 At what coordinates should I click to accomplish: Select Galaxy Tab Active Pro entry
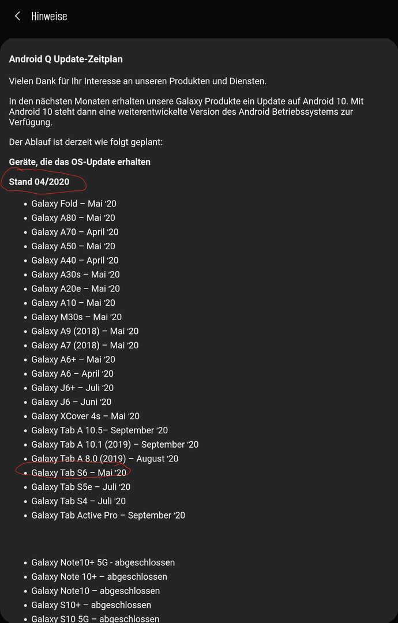pos(108,515)
